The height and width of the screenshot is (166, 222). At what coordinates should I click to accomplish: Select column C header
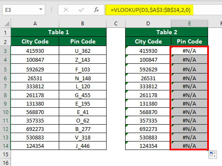116,24
